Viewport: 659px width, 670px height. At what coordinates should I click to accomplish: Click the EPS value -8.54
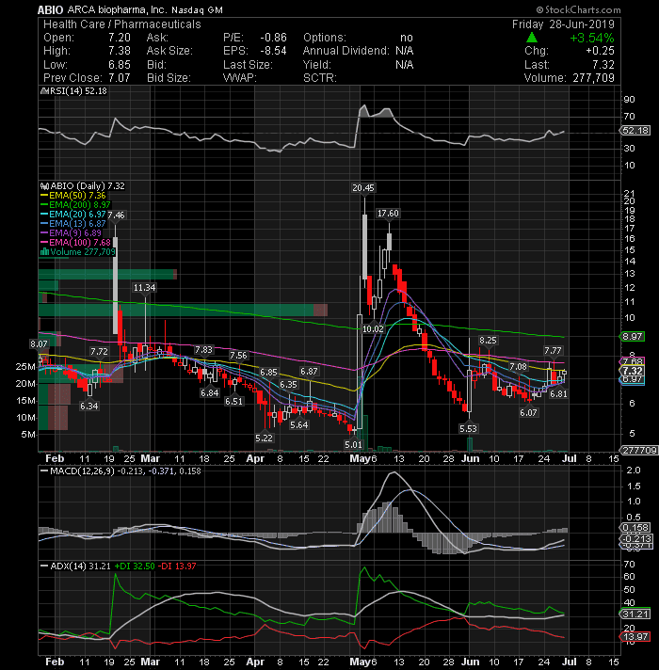(x=274, y=51)
